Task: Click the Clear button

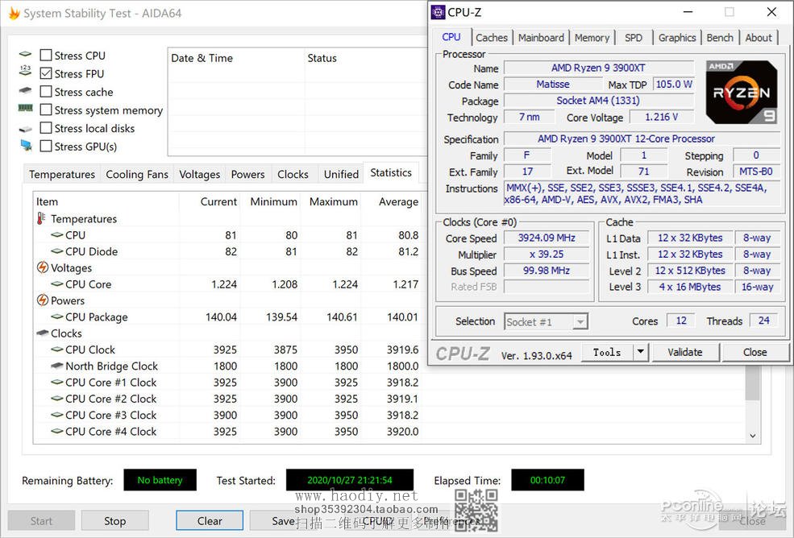Action: [210, 520]
